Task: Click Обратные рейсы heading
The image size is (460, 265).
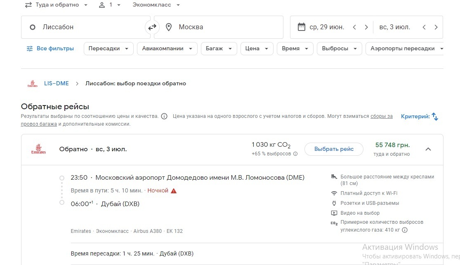Action: click(55, 106)
